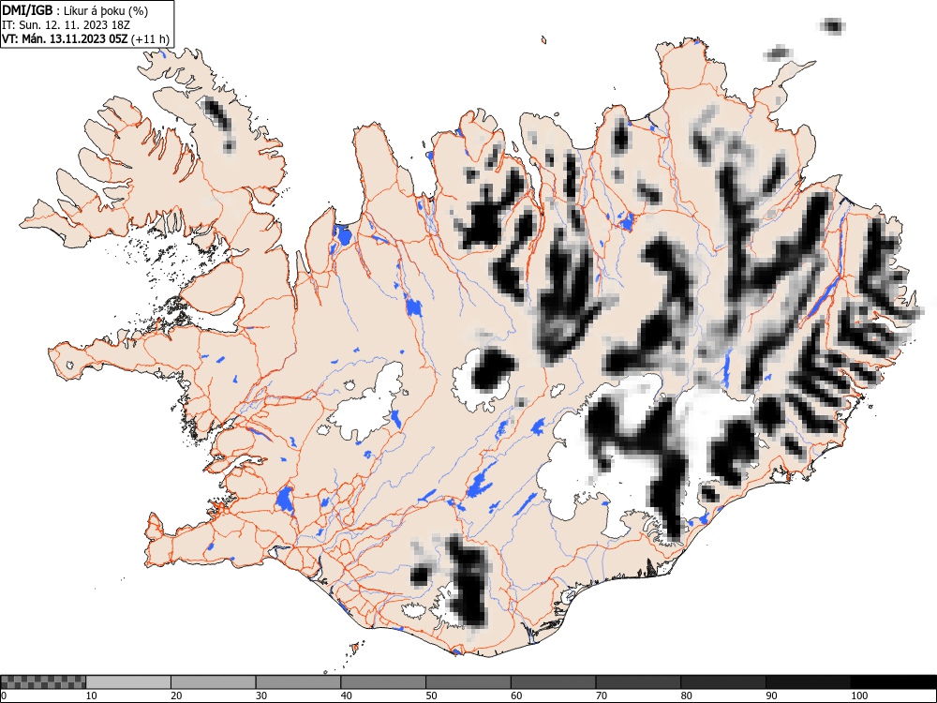Click the legend label "70"
Image resolution: width=937 pixels, height=703 pixels.
(602, 696)
